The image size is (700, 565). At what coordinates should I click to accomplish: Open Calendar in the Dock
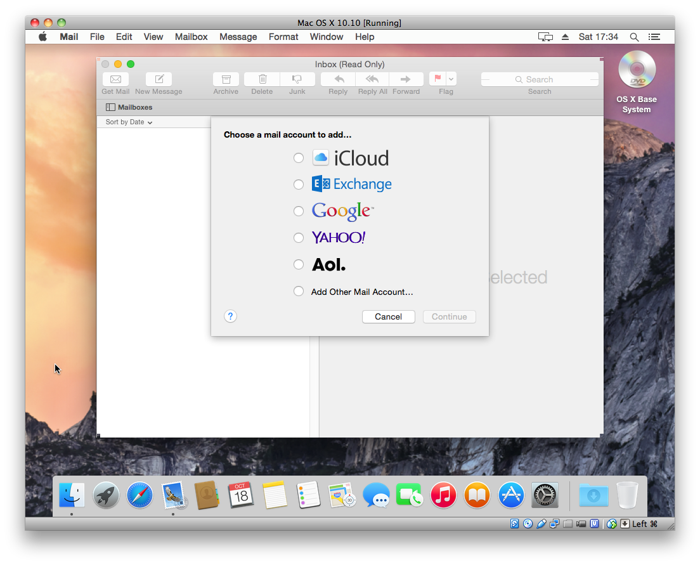[x=241, y=495]
